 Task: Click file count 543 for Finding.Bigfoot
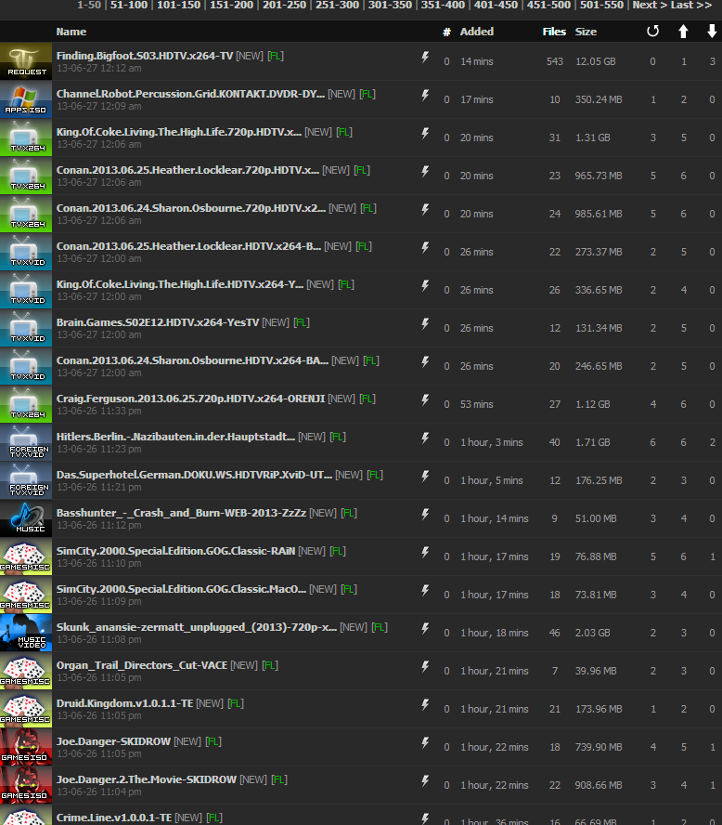554,61
